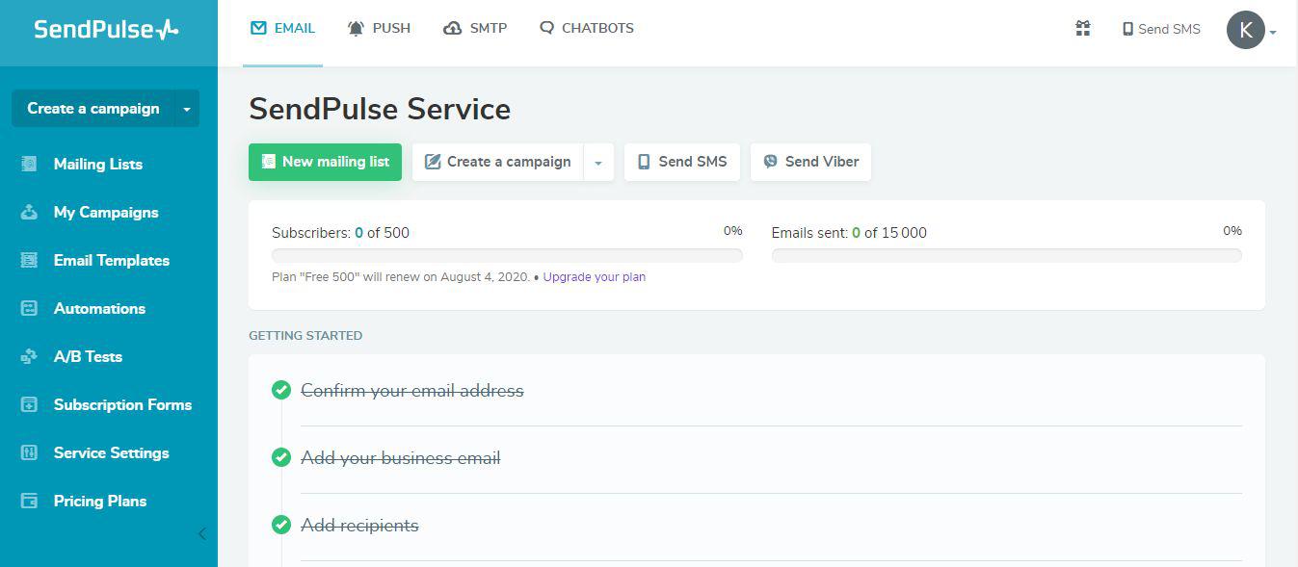Click the Confirm your email address step
The image size is (1298, 567).
pyautogui.click(x=412, y=391)
